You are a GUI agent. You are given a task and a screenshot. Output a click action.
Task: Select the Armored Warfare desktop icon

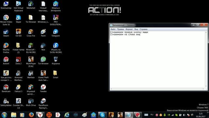pos(18,76)
